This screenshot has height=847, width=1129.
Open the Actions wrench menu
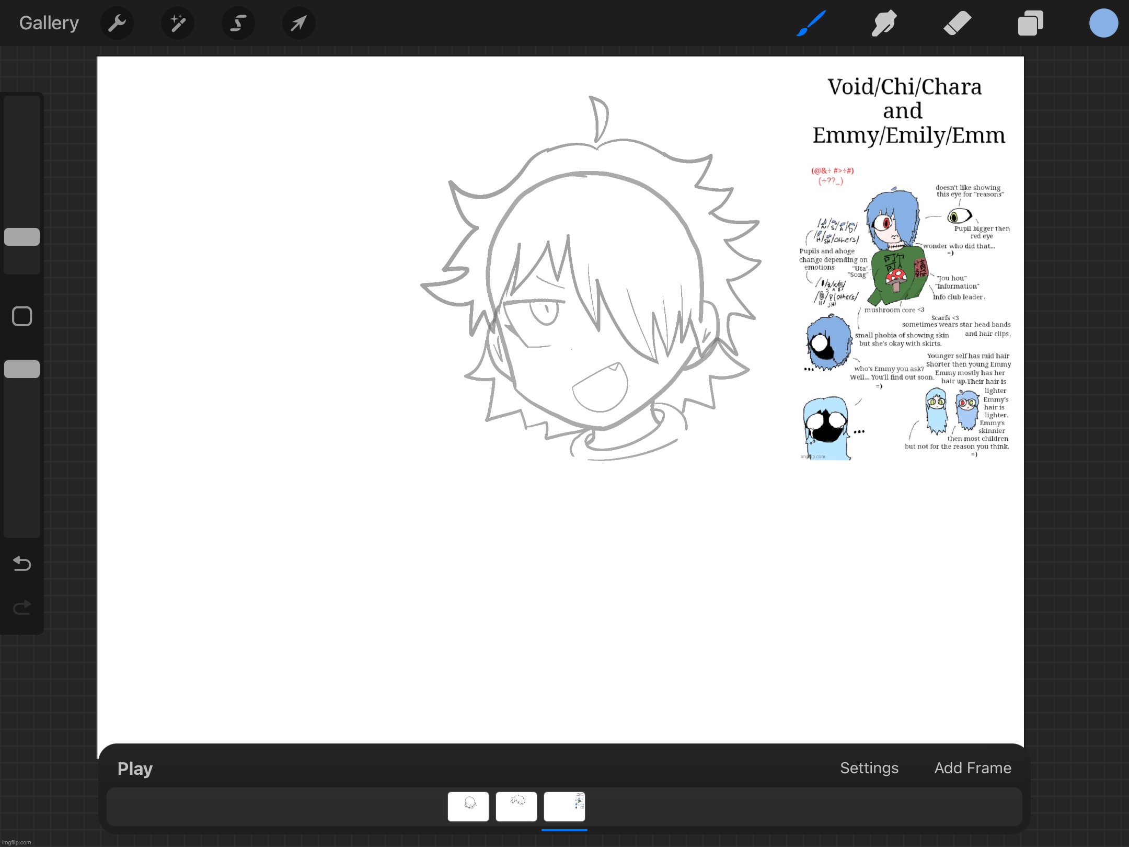(x=117, y=23)
